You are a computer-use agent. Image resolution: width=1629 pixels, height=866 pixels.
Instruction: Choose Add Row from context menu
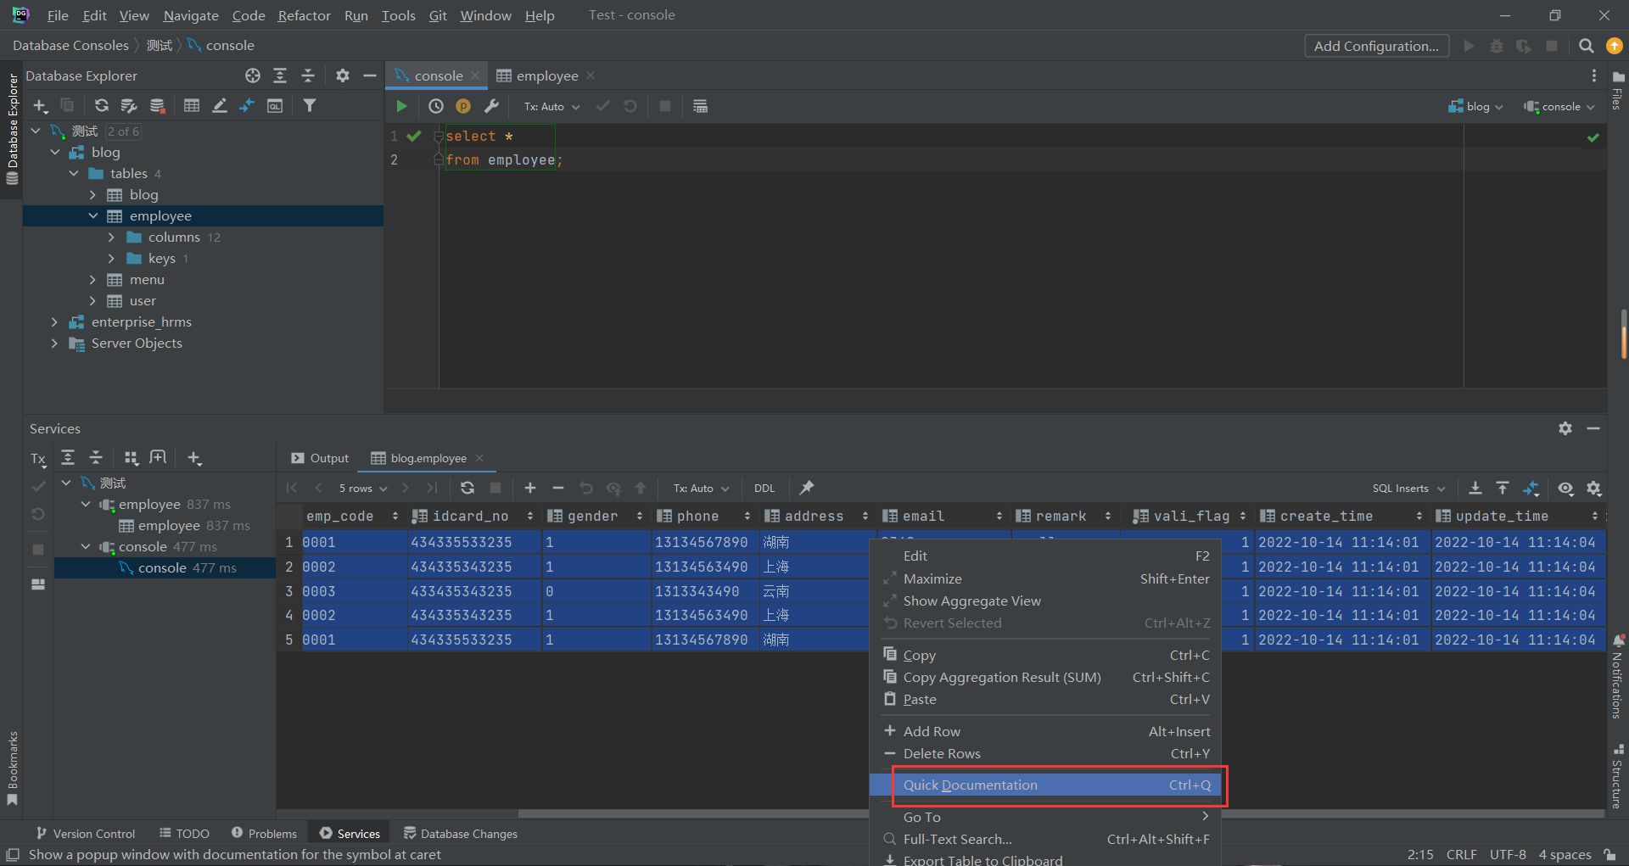click(x=1045, y=731)
